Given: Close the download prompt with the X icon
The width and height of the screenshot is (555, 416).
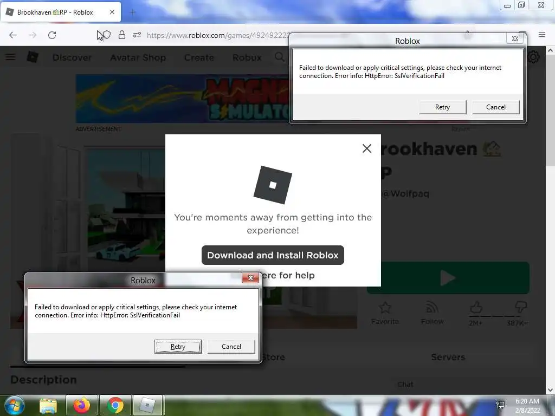Looking at the screenshot, I should pyautogui.click(x=367, y=148).
